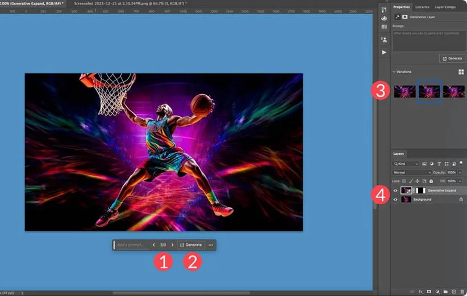Filter layers by pixel layer icon
Viewport: 467px width, 296px height.
424,164
